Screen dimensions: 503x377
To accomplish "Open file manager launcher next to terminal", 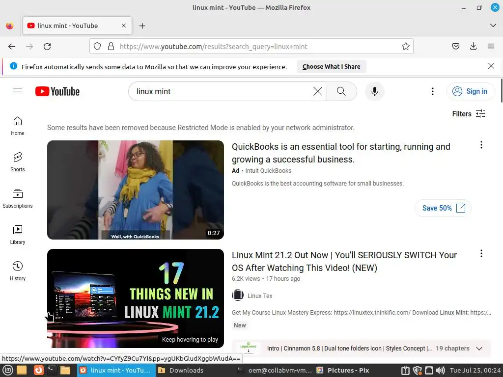I will point(65,371).
